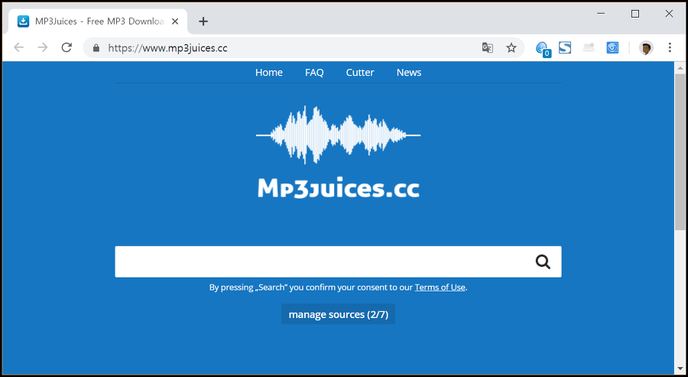Open the blue S extension icon
Screen dimensions: 688x377
pos(565,47)
